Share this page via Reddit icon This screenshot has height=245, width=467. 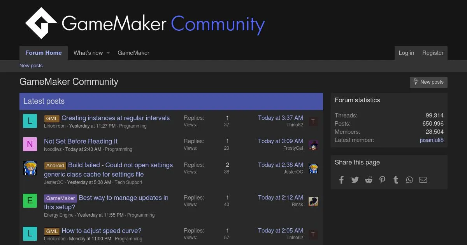[x=369, y=180]
